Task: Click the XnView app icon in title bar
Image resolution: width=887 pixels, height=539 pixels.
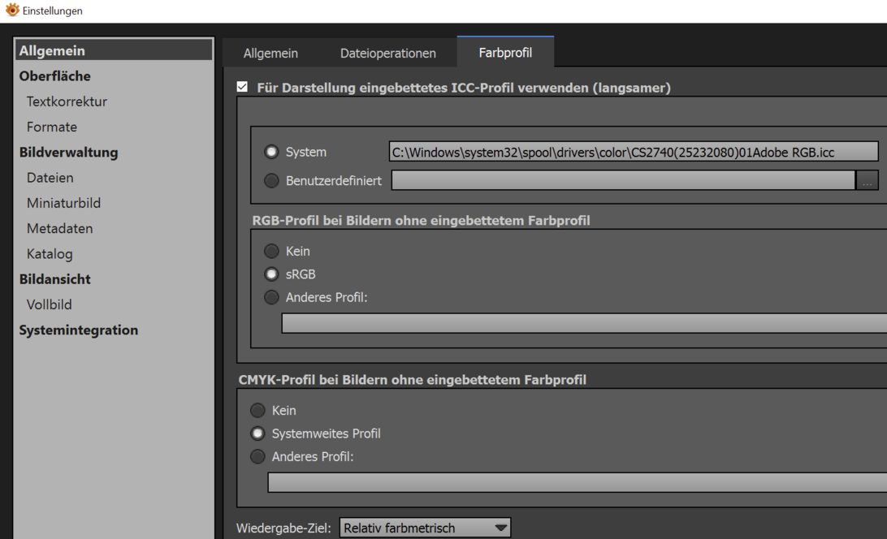Action: (11, 11)
